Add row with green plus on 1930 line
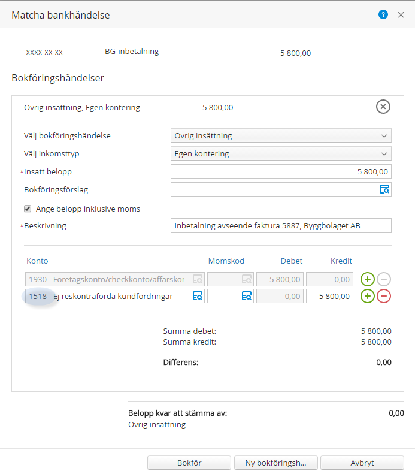The image size is (415, 474). coord(367,279)
